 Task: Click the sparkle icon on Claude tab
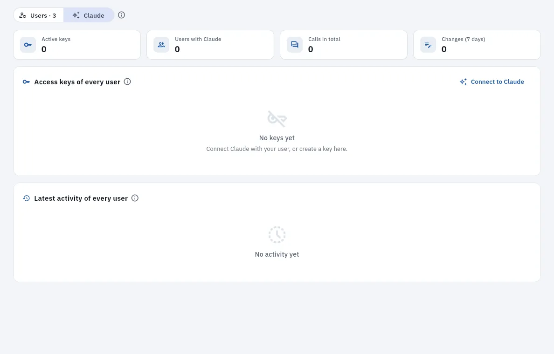point(76,15)
